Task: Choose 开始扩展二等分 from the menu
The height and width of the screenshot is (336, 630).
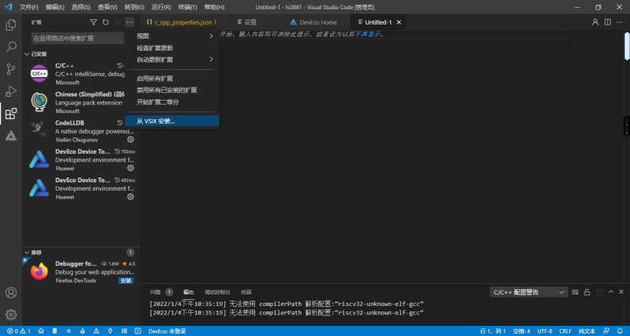Action: point(172,102)
